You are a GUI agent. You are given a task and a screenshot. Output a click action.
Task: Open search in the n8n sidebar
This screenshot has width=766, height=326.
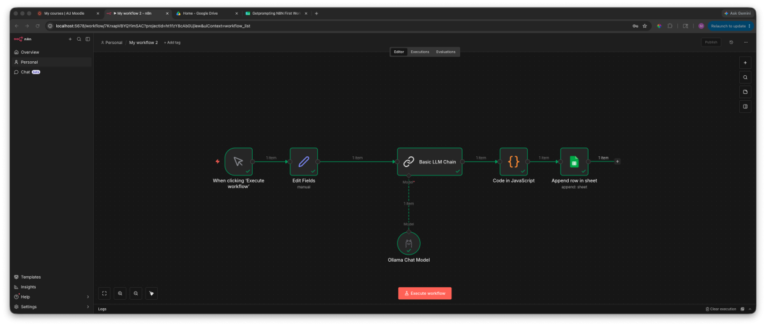(79, 39)
